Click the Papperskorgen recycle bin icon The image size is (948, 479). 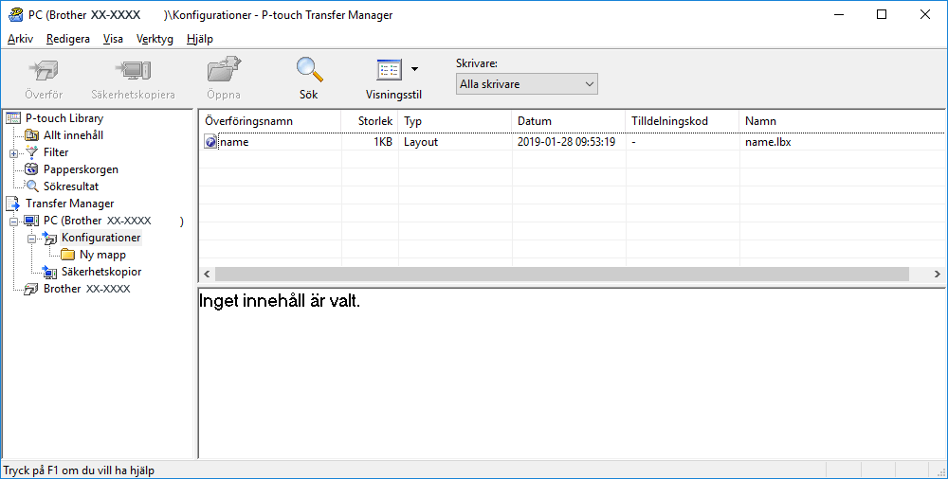(31, 169)
